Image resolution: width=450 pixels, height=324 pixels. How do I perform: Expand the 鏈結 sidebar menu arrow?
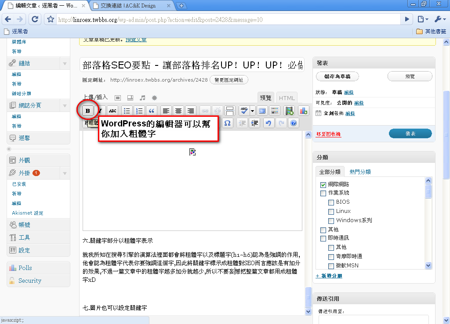(65, 63)
